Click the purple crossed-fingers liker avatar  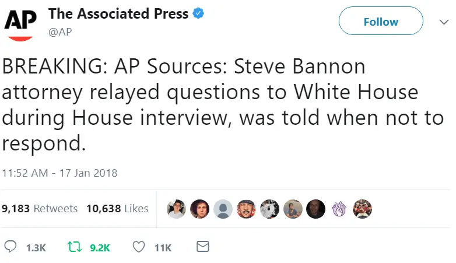click(x=339, y=208)
